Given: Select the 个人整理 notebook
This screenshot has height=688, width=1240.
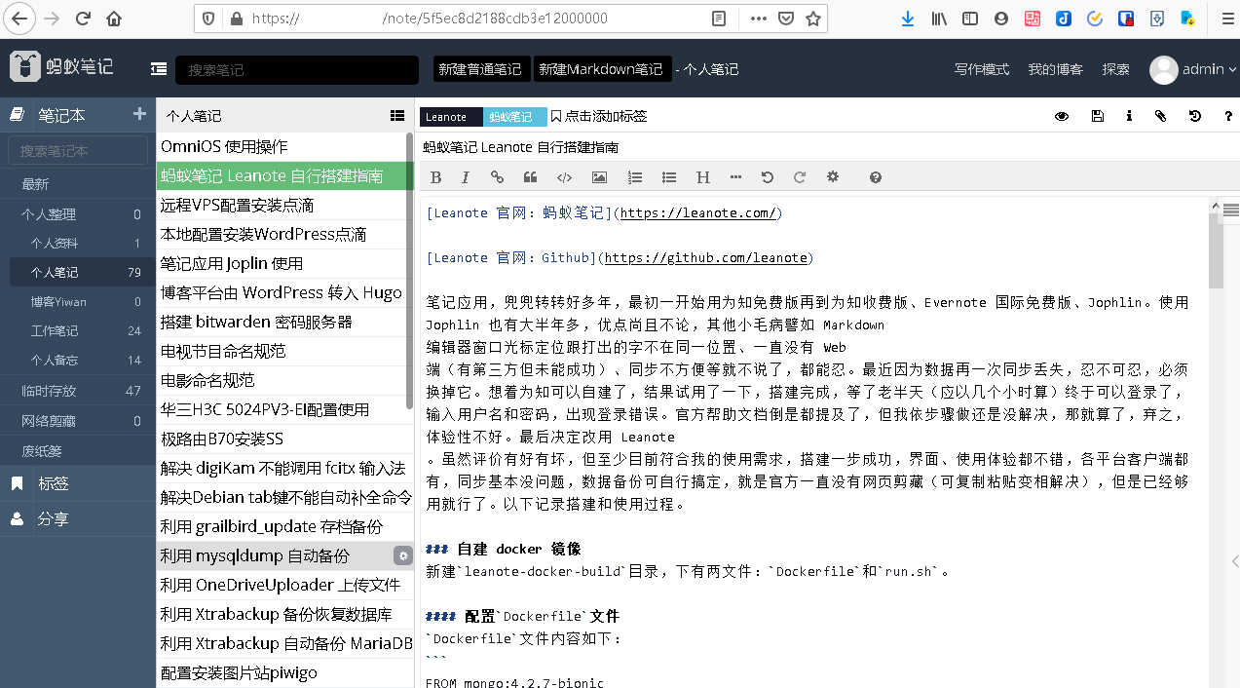Looking at the screenshot, I should (78, 214).
